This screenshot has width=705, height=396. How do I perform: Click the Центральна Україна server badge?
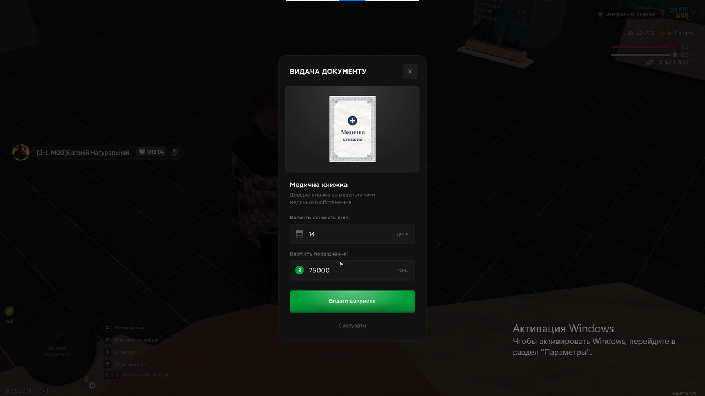627,14
